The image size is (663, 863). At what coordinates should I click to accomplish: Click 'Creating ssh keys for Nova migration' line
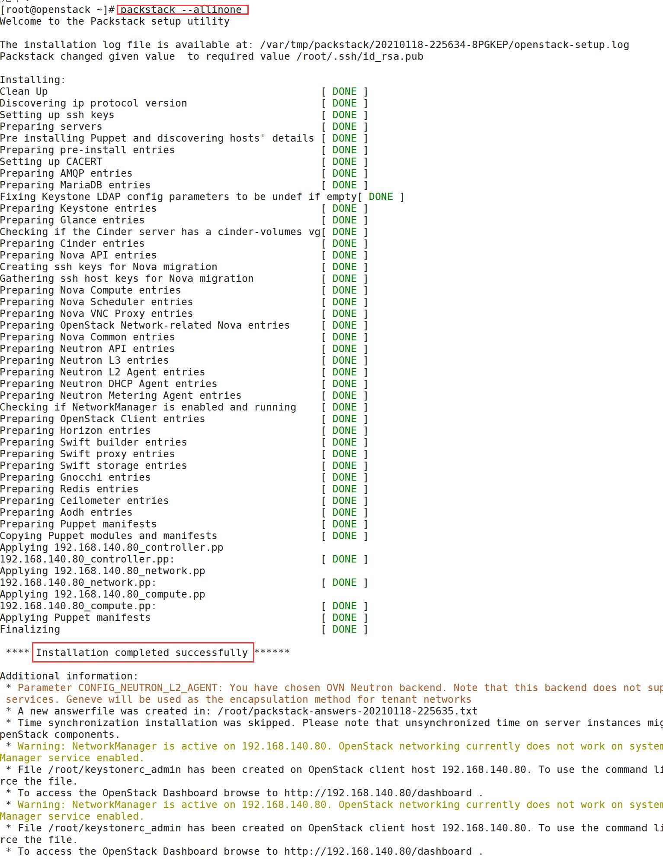click(109, 267)
